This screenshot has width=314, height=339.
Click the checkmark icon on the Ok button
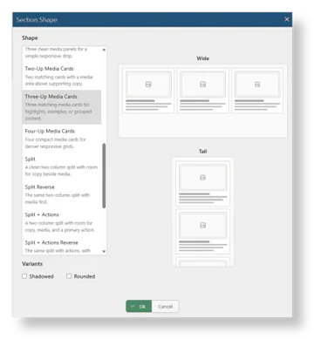(x=133, y=306)
